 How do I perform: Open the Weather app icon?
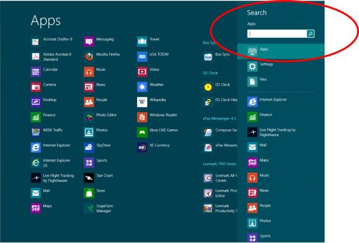tap(142, 87)
